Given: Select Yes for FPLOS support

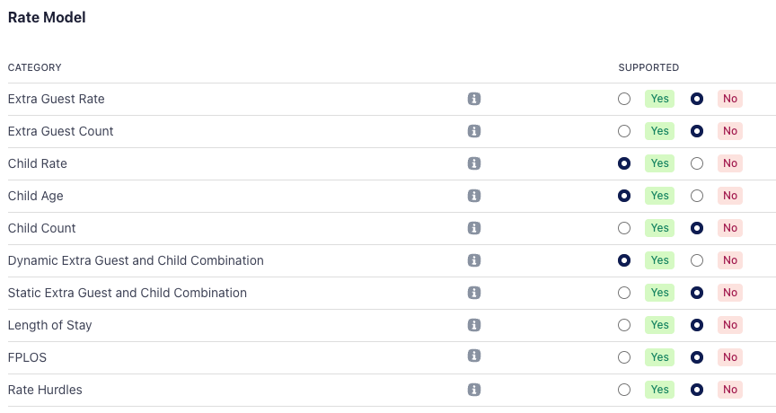Looking at the screenshot, I should pos(624,357).
